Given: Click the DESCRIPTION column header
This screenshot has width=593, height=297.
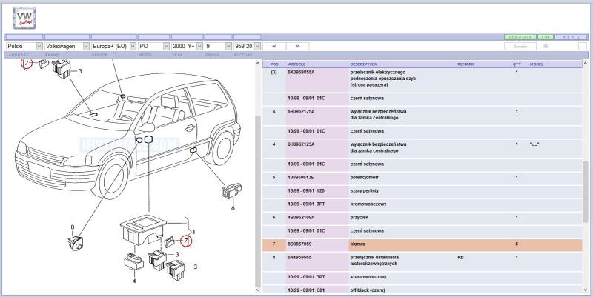Looking at the screenshot, I should [363, 64].
